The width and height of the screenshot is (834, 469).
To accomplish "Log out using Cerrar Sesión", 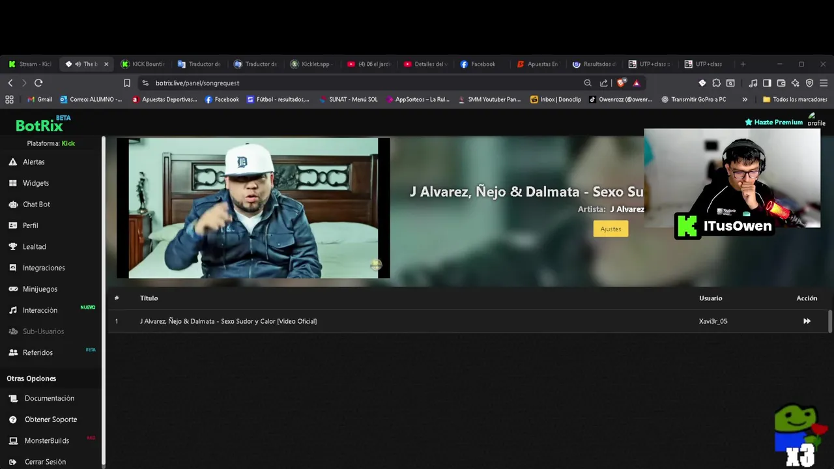I will pyautogui.click(x=45, y=462).
